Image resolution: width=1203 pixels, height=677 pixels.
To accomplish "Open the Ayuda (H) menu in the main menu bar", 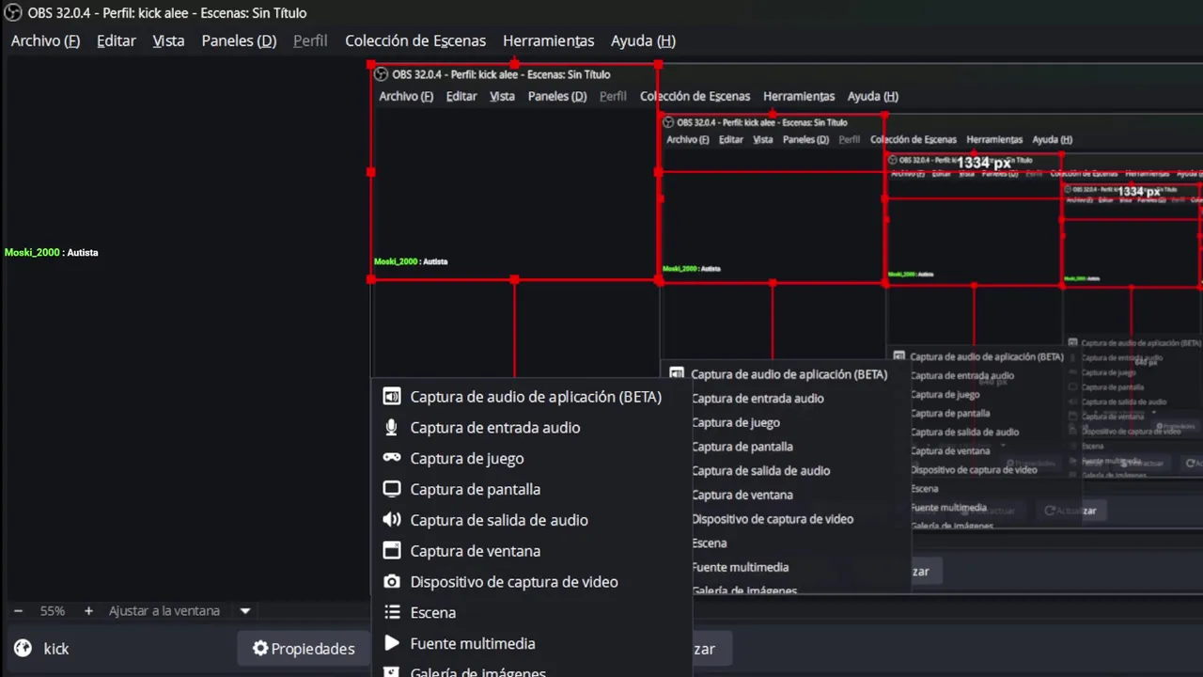I will [x=643, y=41].
